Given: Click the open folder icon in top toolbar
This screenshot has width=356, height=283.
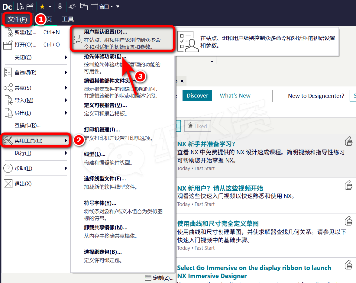Looking at the screenshot, I should point(30,6).
